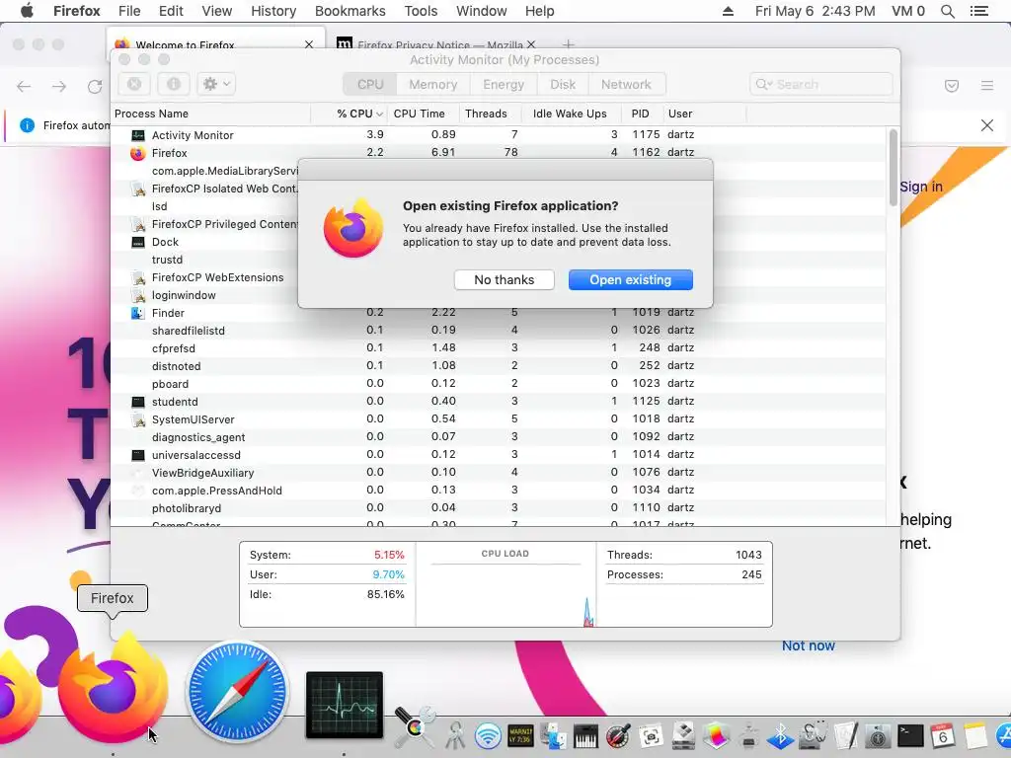
Task: Open the search magnifier options dropdown
Action: tap(764, 85)
